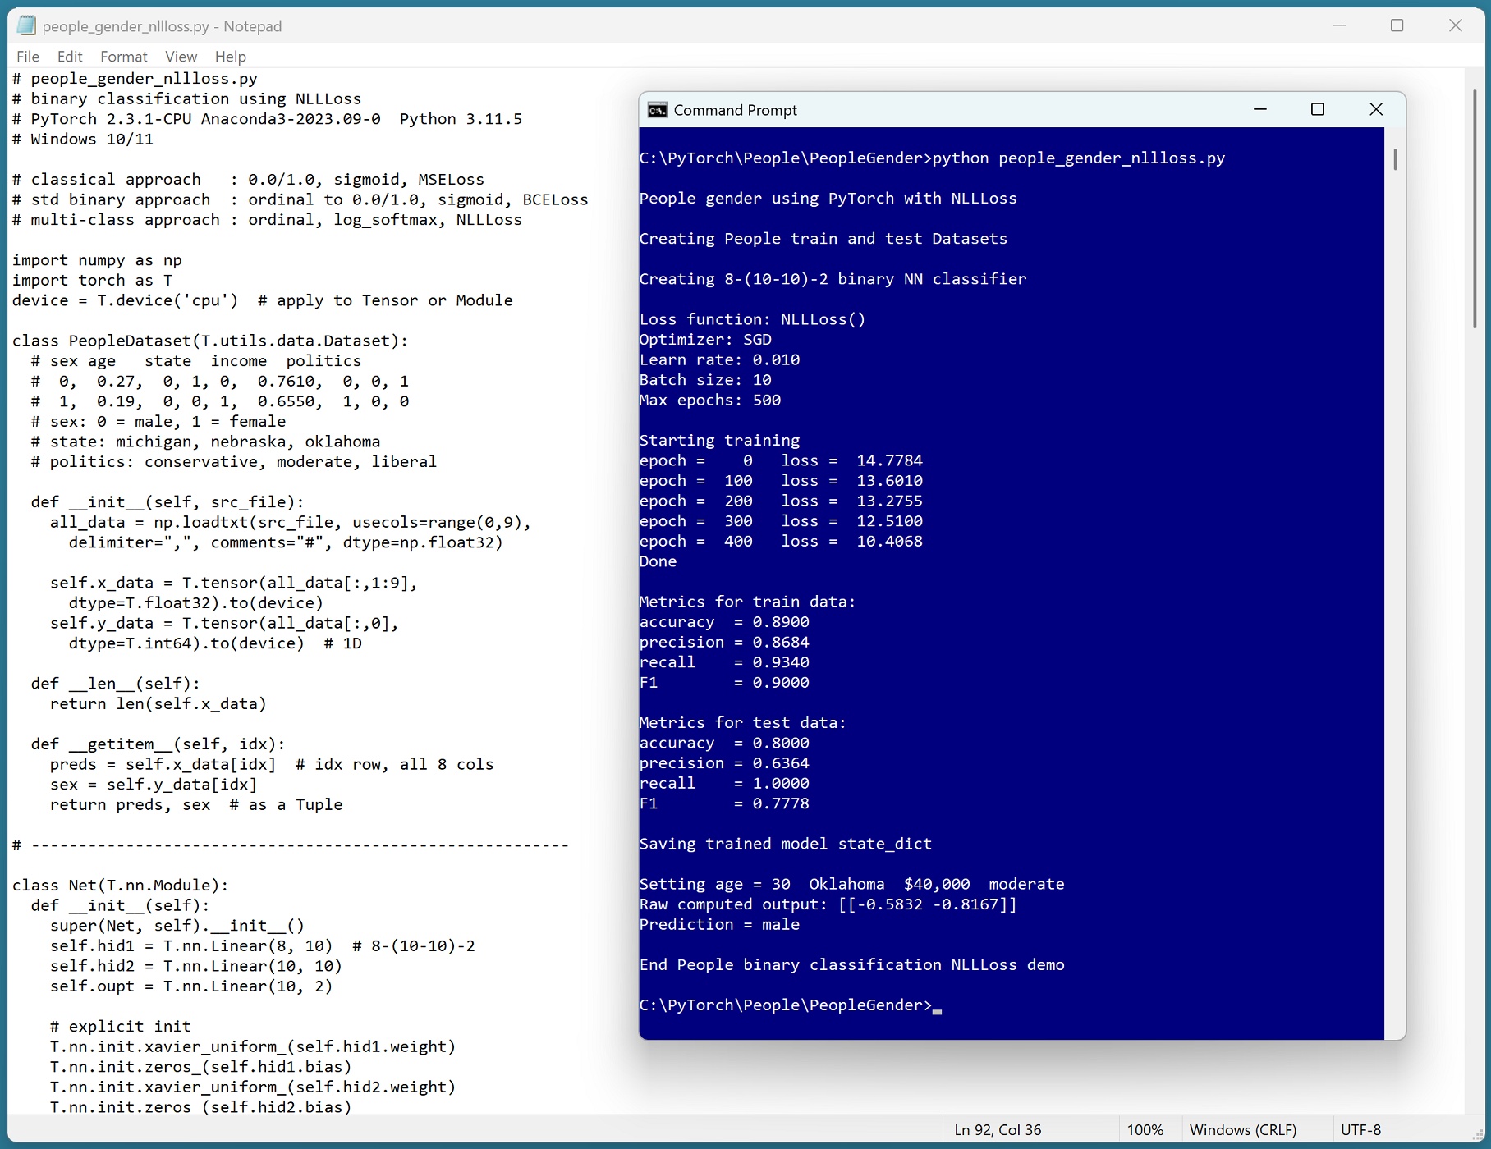Screen dimensions: 1491x1149
Task: Close the Notepad window
Action: coord(1456,25)
